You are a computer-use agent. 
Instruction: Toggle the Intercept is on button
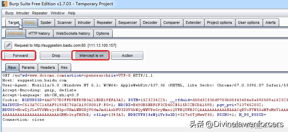pyautogui.click(x=92, y=55)
